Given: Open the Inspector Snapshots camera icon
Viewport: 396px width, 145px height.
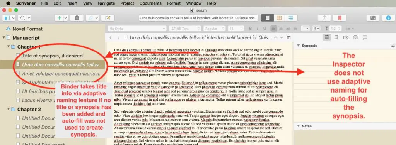Looking at the screenshot, I should pyautogui.click(x=355, y=37).
